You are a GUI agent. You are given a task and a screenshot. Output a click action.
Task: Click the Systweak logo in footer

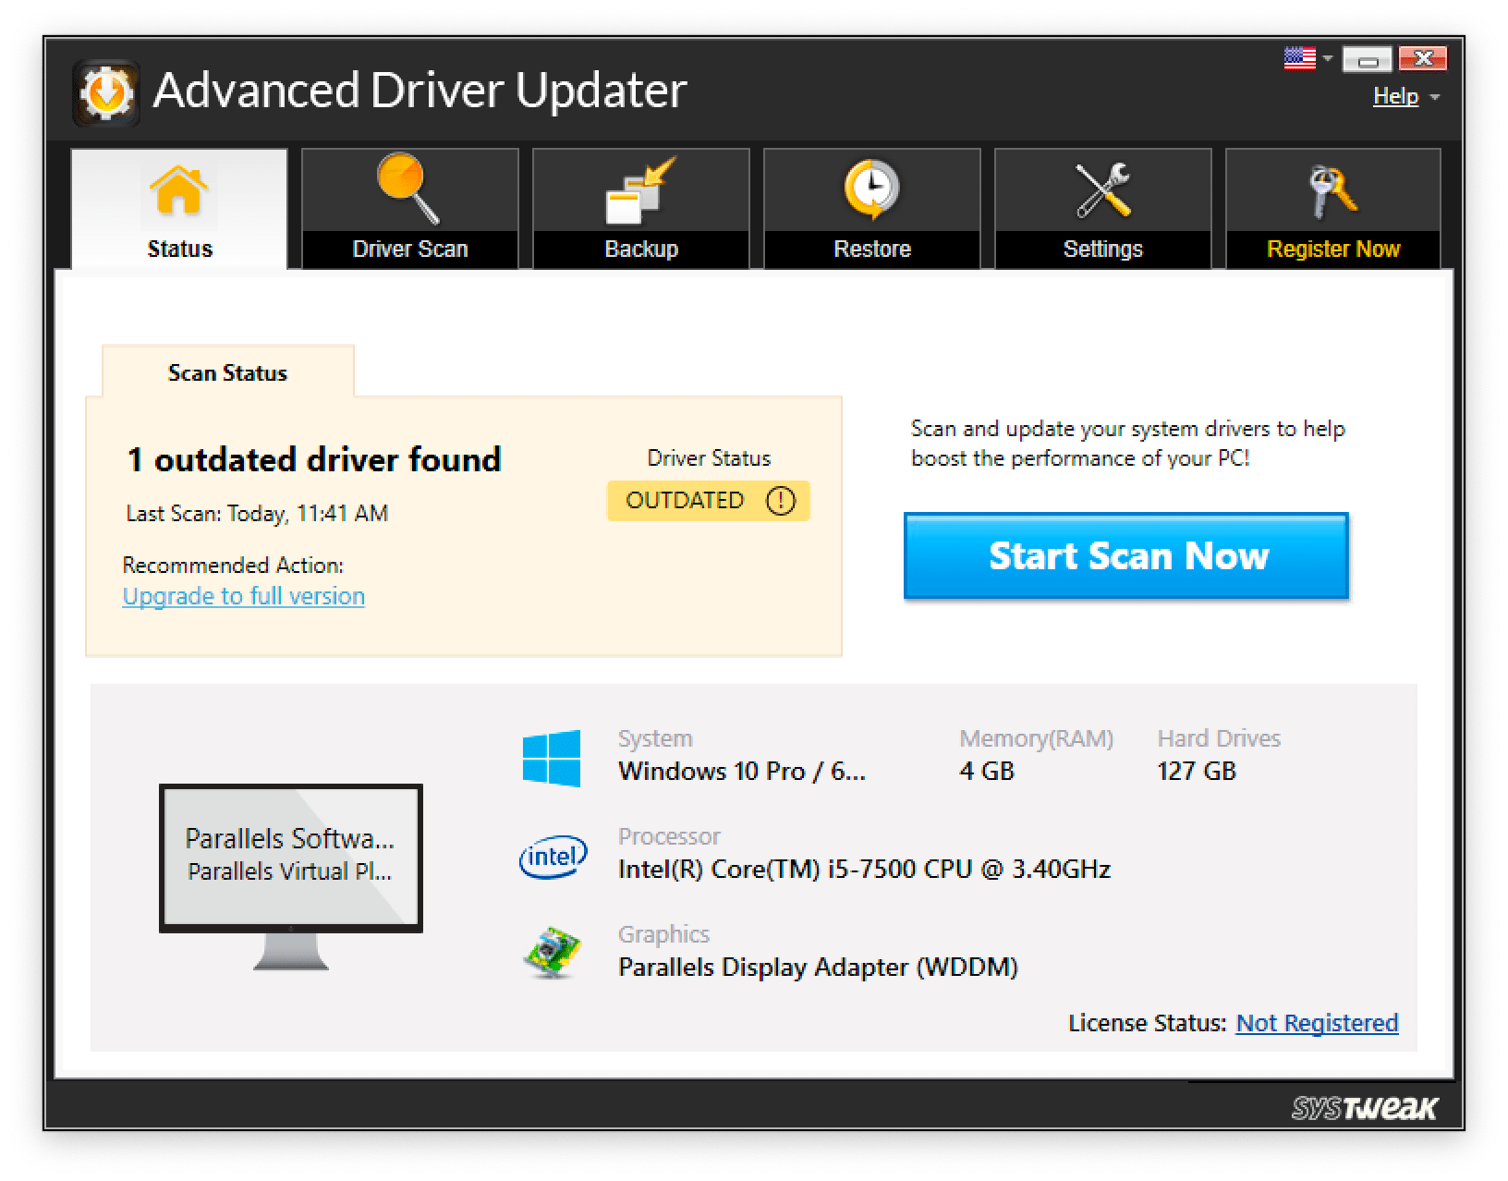tap(1364, 1108)
